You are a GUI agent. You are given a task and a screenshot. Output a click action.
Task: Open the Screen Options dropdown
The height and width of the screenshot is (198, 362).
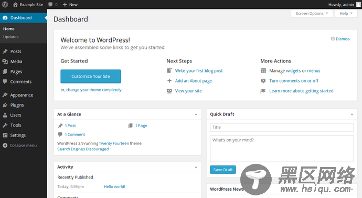click(x=312, y=14)
